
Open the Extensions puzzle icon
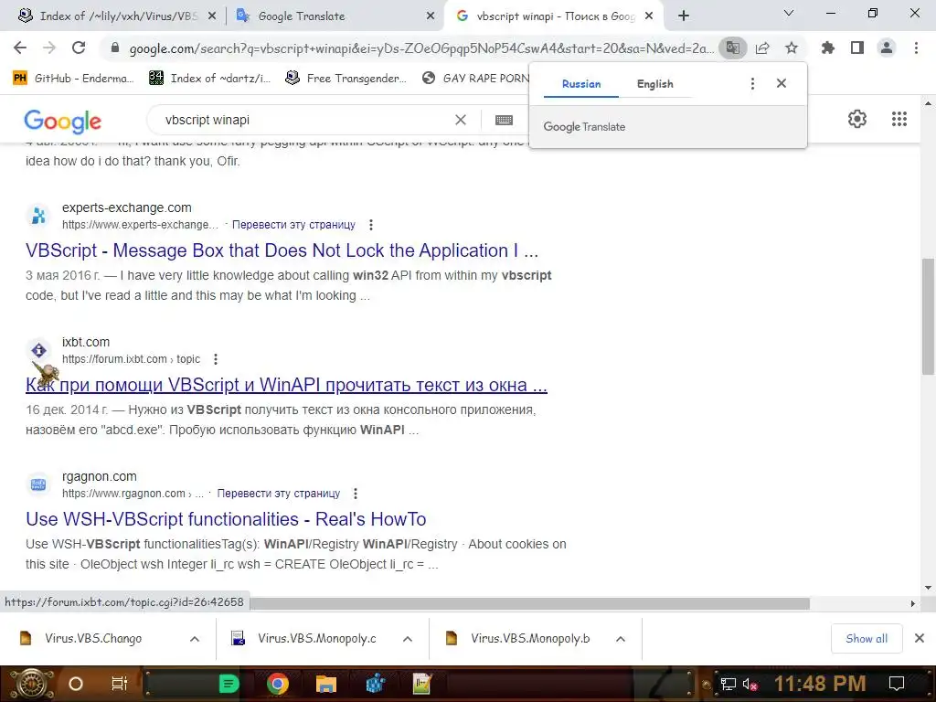[x=828, y=48]
